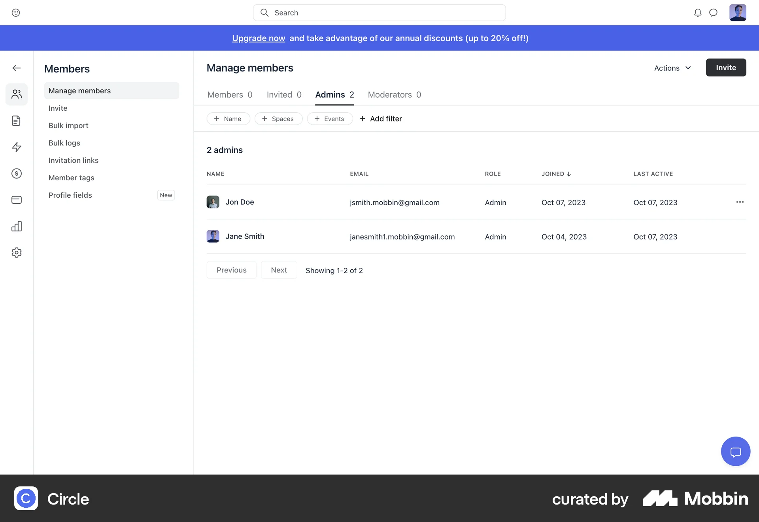This screenshot has height=522, width=759.
Task: Click the paywalls dollar icon in sidebar
Action: (x=16, y=173)
